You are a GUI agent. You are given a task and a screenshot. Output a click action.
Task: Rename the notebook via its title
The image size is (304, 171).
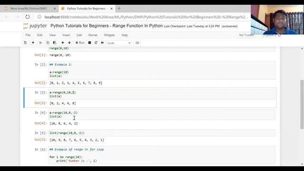106,26
